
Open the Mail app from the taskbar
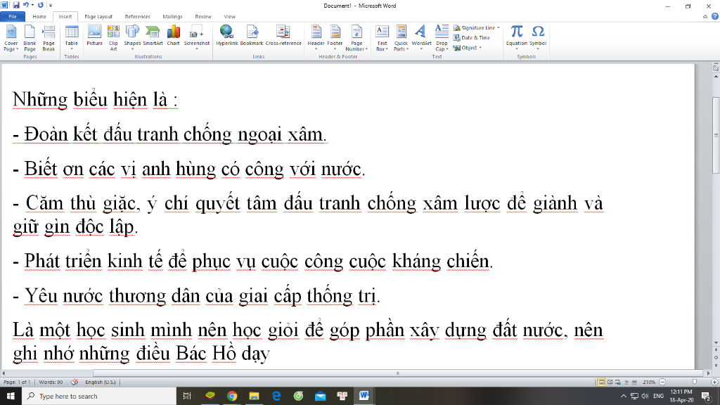pos(320,396)
